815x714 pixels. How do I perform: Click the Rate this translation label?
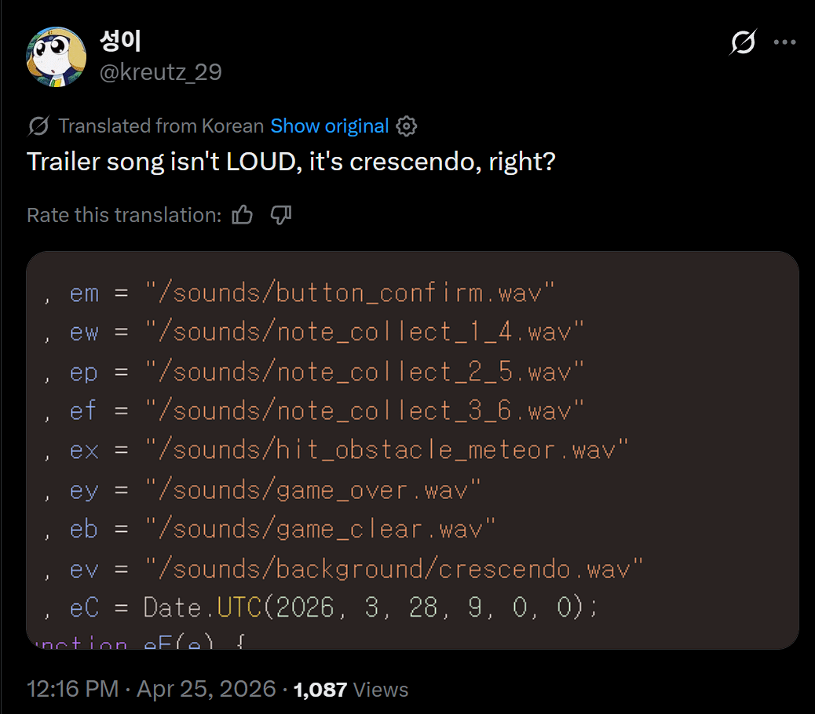click(x=124, y=215)
